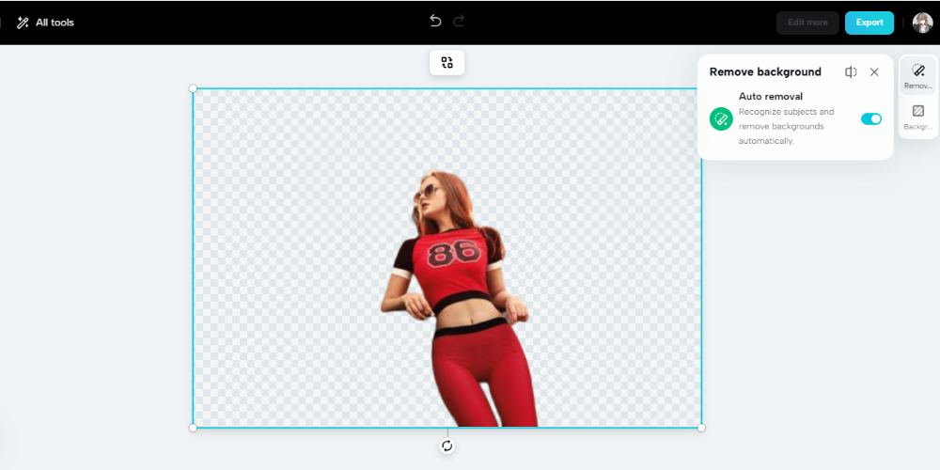Screen dimensions: 940x470
Task: Click the Edit more button
Action: pos(807,23)
